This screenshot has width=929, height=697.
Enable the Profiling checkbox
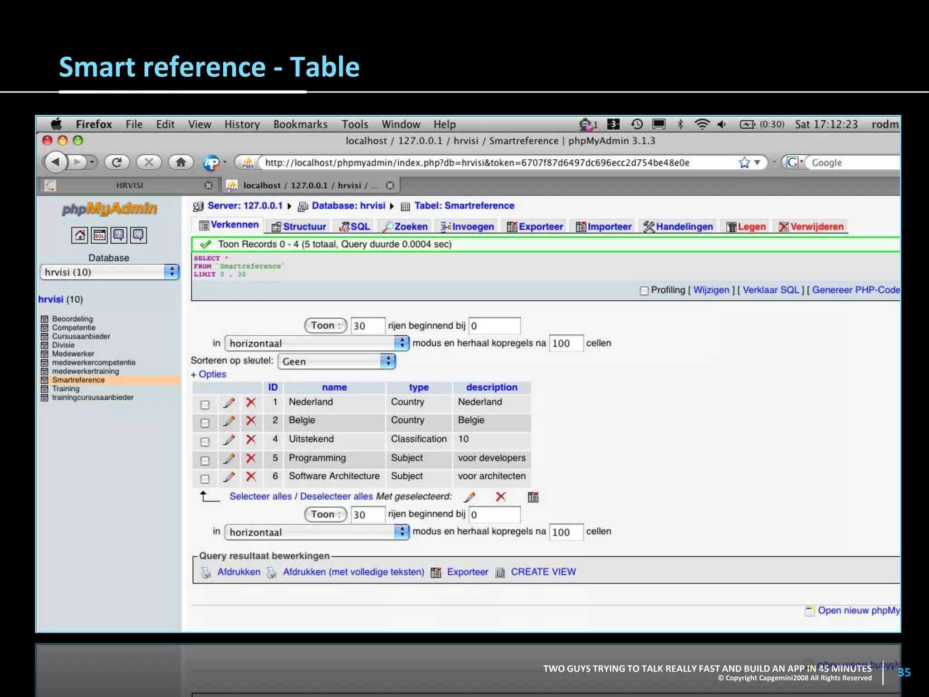[x=644, y=290]
